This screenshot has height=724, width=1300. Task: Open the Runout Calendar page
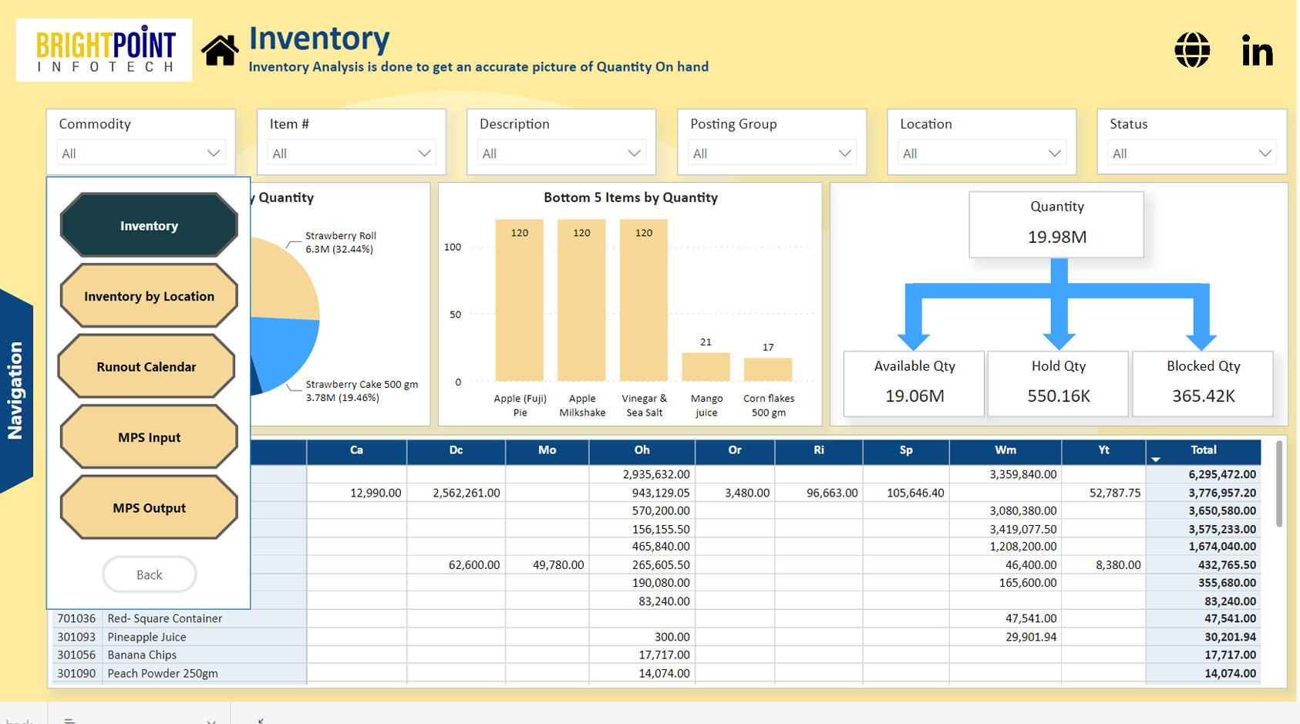point(147,367)
